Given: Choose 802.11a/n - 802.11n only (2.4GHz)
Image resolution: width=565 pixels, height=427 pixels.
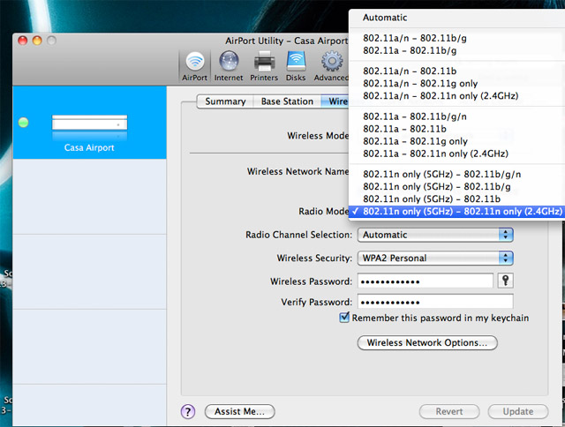Looking at the screenshot, I should coord(457,96).
